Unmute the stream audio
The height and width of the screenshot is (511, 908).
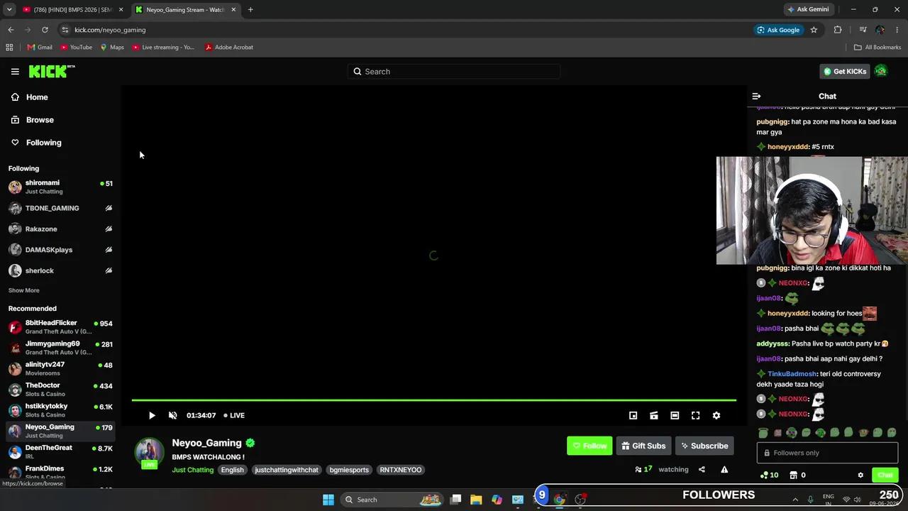[172, 416]
